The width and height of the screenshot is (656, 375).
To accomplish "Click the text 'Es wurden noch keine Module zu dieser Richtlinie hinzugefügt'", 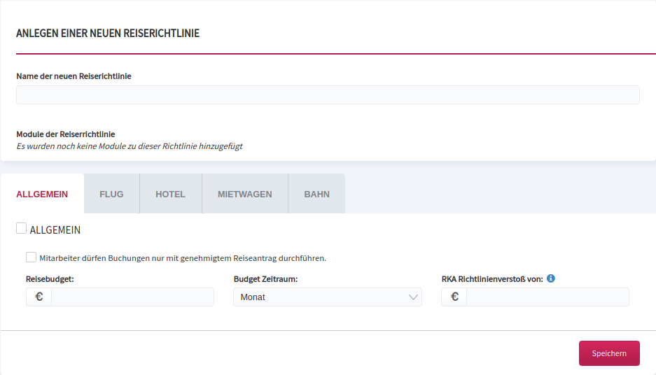I will pos(130,146).
